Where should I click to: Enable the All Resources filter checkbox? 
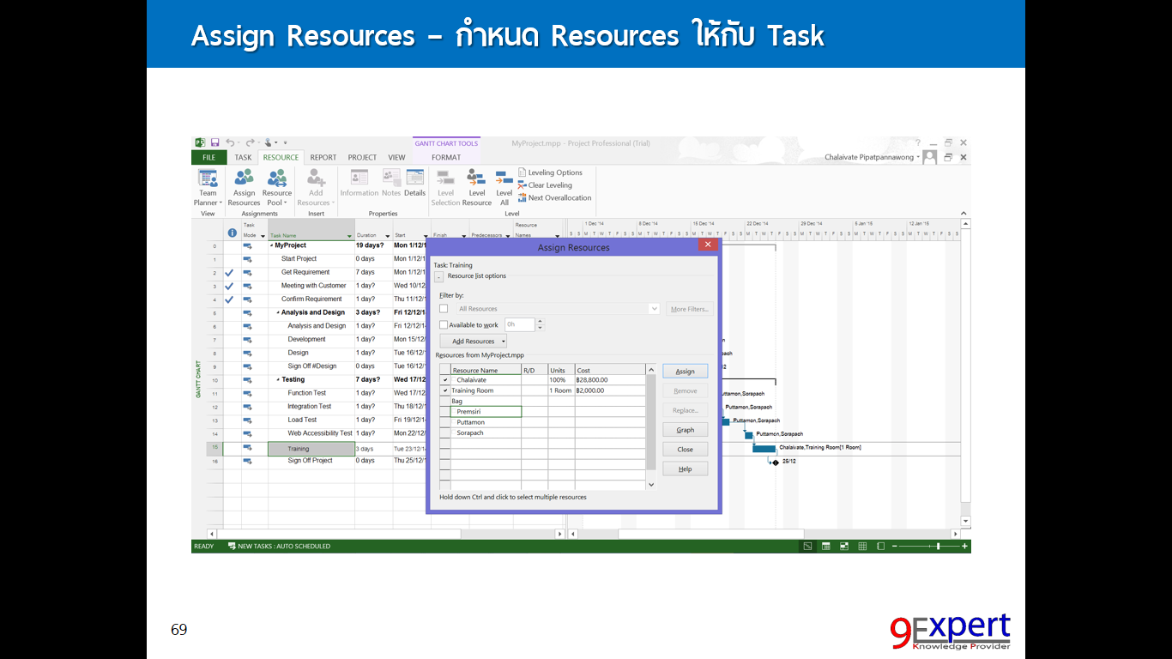pos(444,308)
